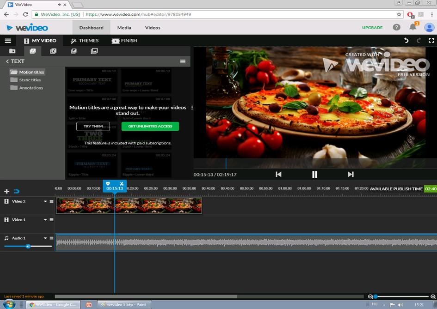Skip to previous clip in preview
437x309 pixels.
278,175
